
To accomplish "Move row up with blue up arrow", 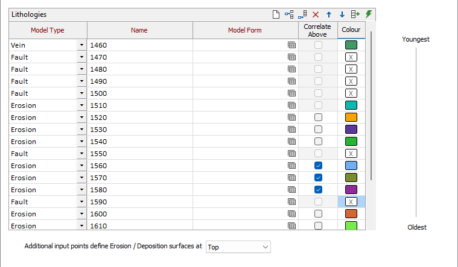I will (x=329, y=14).
